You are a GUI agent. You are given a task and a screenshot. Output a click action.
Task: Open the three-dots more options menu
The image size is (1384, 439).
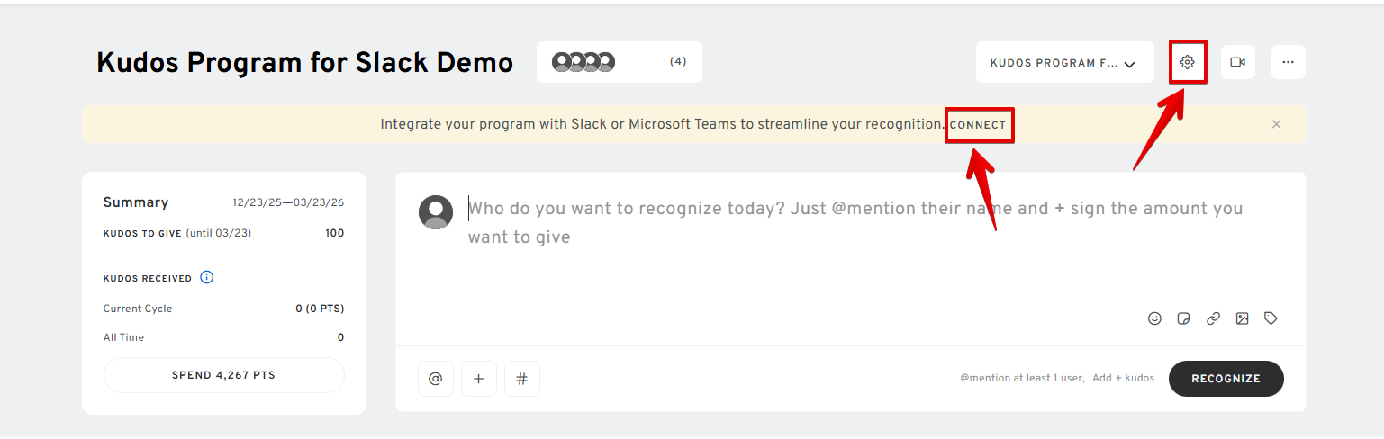click(x=1288, y=62)
